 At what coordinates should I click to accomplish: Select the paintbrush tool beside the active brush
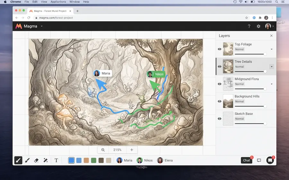tap(27, 160)
